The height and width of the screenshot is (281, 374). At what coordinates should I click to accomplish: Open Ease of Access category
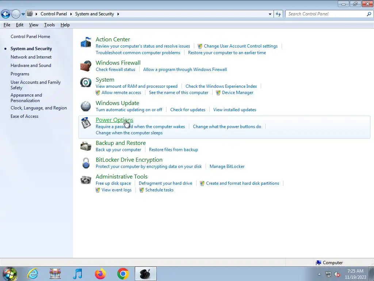tap(24, 116)
